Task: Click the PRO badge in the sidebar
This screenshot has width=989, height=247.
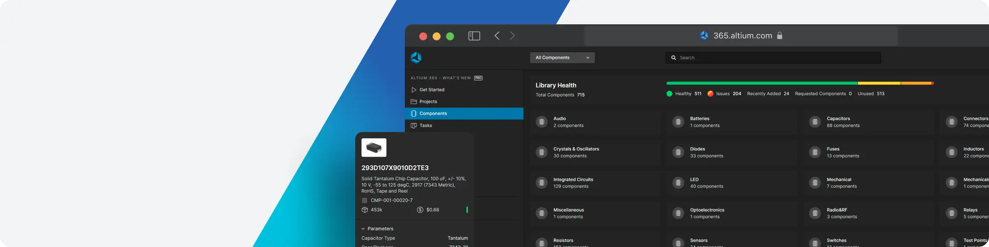Action: (478, 78)
